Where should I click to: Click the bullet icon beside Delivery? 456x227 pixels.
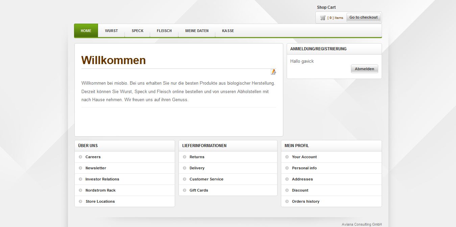click(185, 168)
